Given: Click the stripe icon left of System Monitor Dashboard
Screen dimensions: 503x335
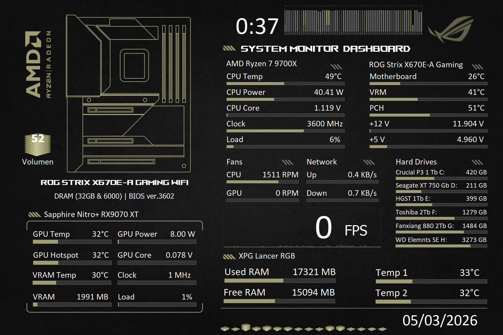Looking at the screenshot, I should pos(229,48).
